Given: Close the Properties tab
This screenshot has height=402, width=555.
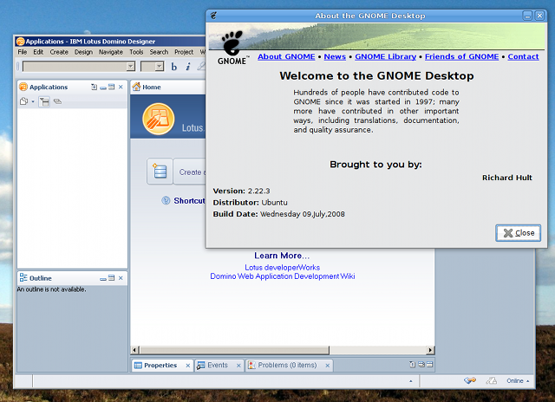Looking at the screenshot, I should tap(188, 366).
